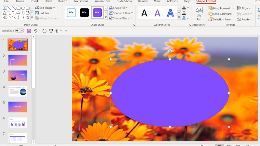Insert the five-point star shape
This screenshot has height=146, width=260.
28,18
